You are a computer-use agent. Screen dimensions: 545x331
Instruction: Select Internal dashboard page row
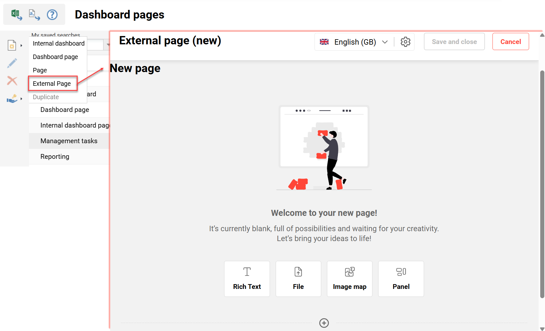[x=69, y=125]
